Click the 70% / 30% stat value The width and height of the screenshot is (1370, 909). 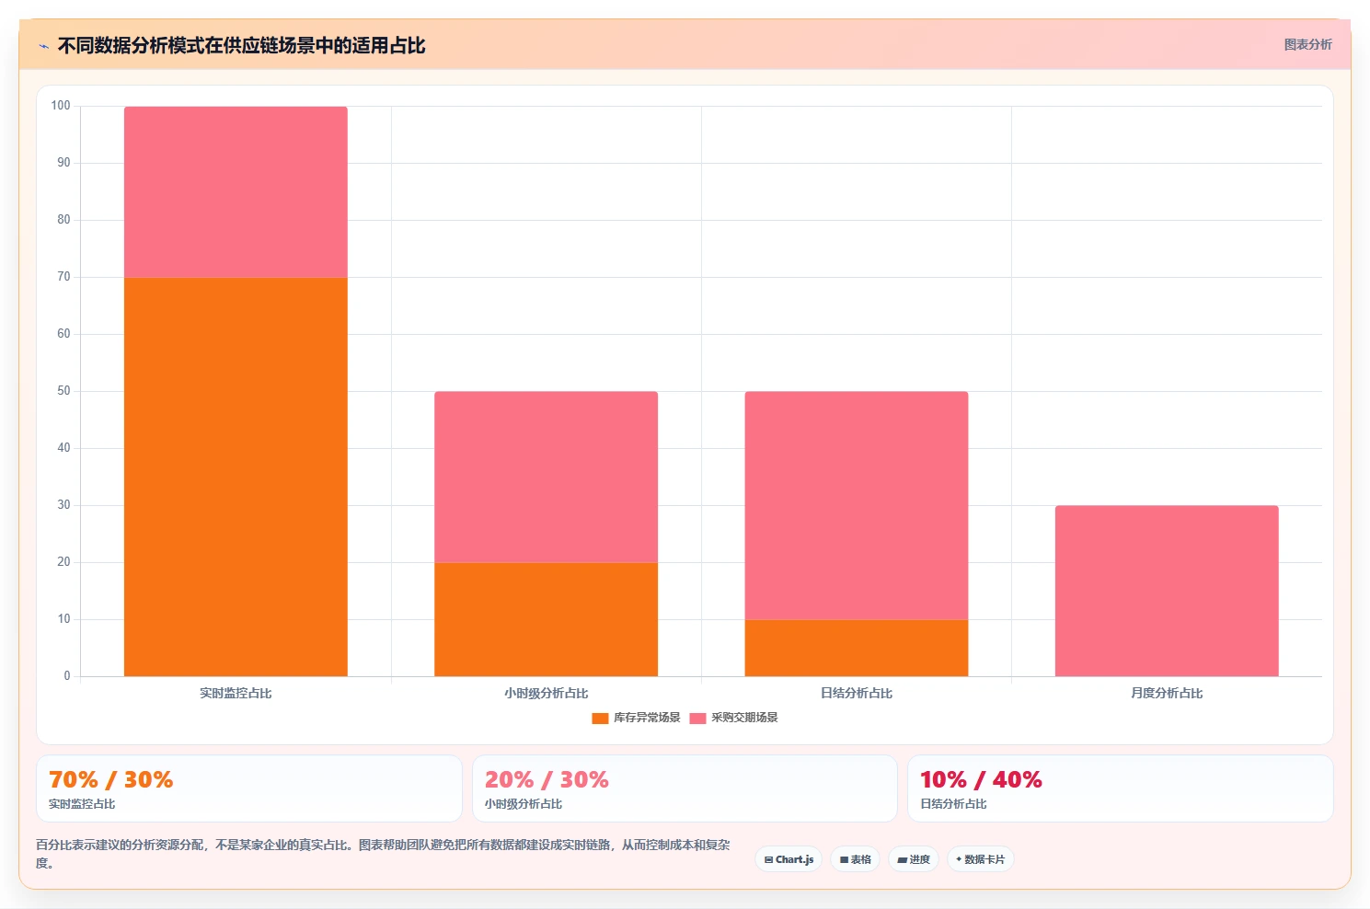pos(111,779)
